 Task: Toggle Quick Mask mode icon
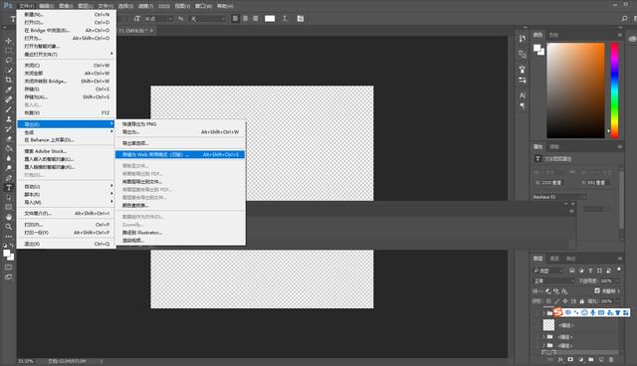pos(9,268)
